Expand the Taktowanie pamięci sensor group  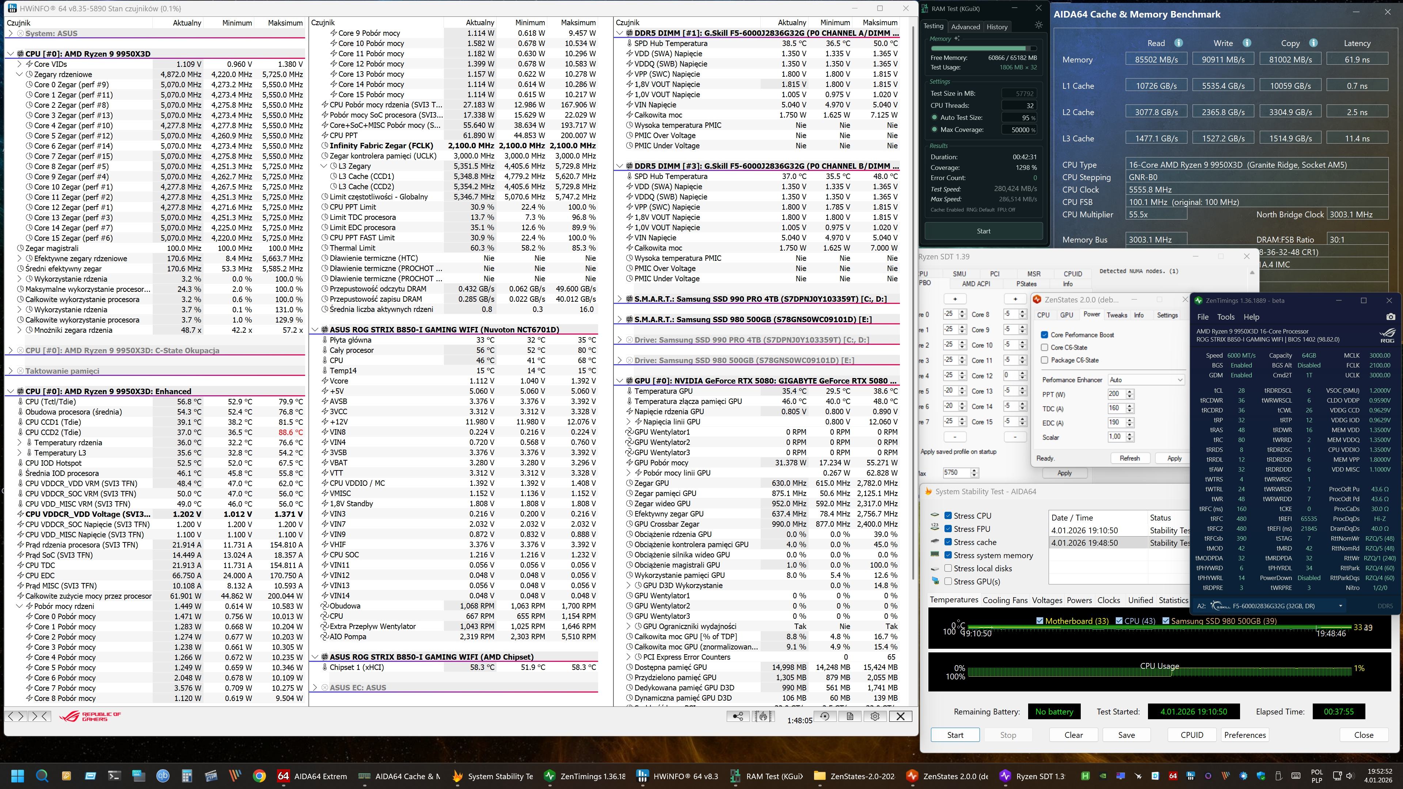[x=10, y=371]
